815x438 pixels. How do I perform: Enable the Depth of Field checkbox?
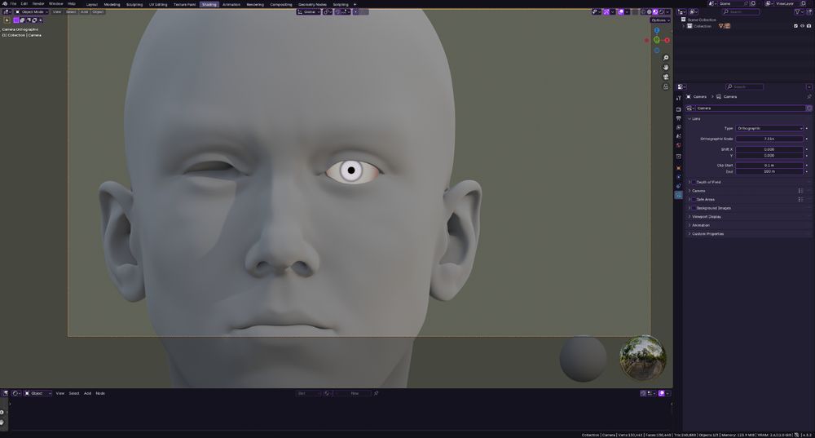(x=694, y=182)
